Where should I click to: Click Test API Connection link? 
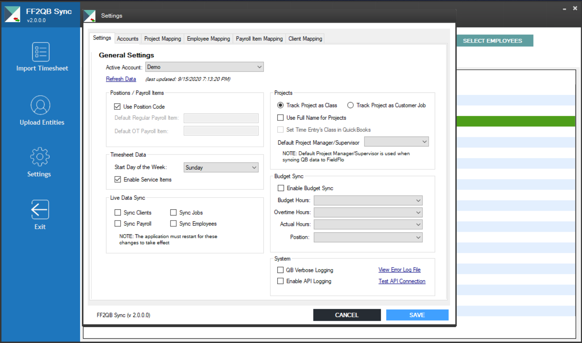point(402,281)
